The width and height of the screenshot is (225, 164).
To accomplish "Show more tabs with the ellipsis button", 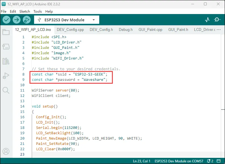I will coord(219,29).
